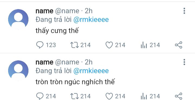Open the bold name on first tweet
The height and width of the screenshot is (103, 195).
[x=44, y=11]
